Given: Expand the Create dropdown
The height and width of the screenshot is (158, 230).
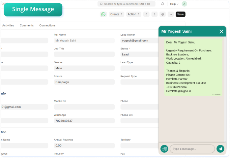Looking at the screenshot, I should (x=117, y=14).
